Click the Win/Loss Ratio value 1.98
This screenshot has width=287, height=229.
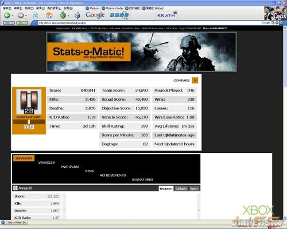(x=191, y=117)
